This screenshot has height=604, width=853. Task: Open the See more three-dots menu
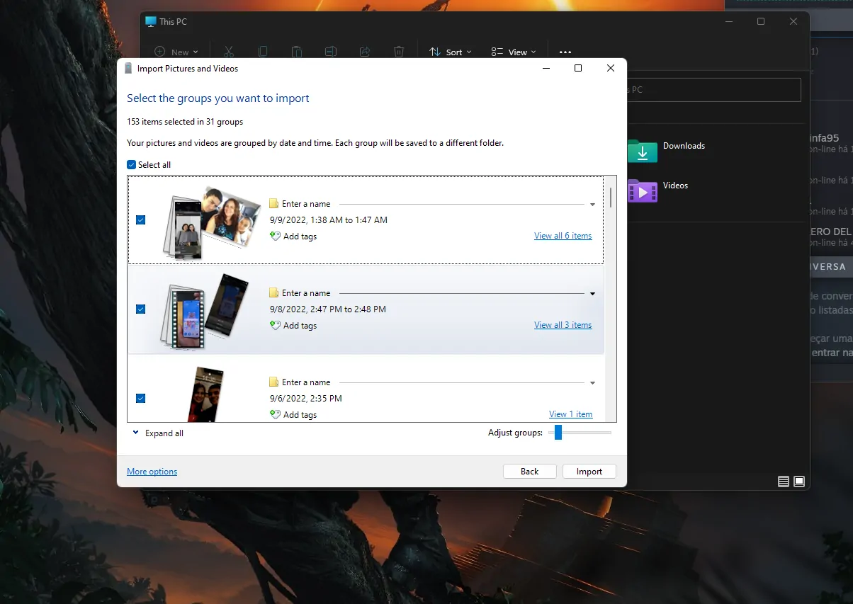[x=565, y=52]
